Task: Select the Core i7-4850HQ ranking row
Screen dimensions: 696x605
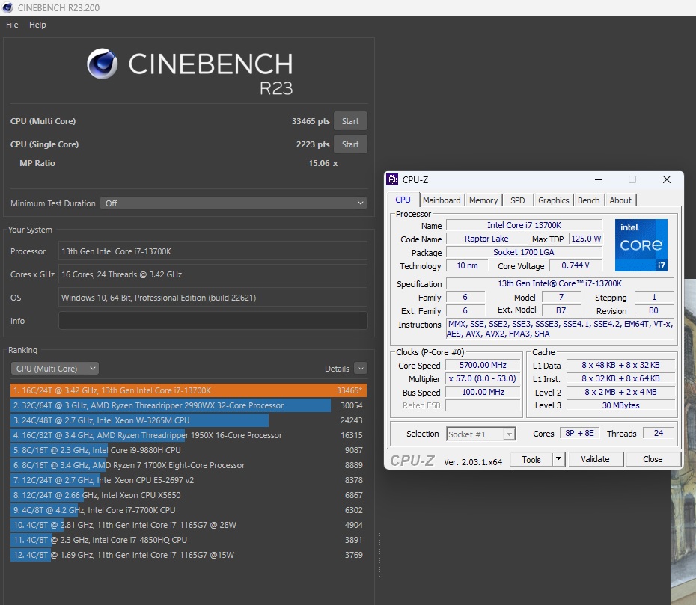Action: pos(188,540)
